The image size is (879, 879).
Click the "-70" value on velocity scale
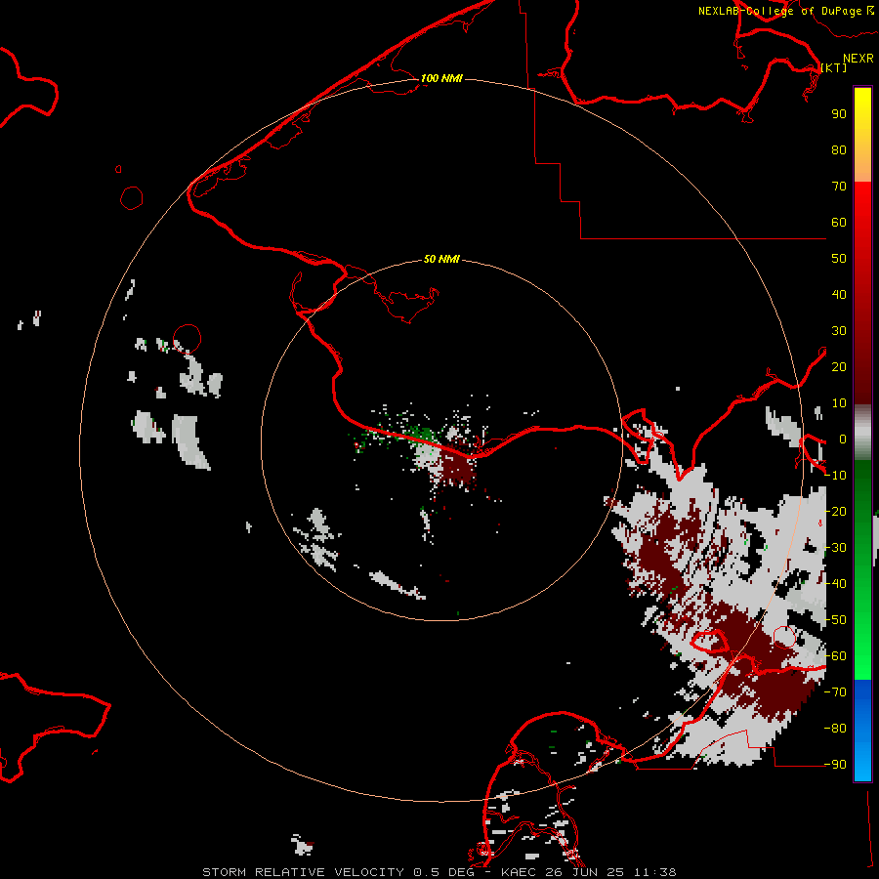(835, 692)
